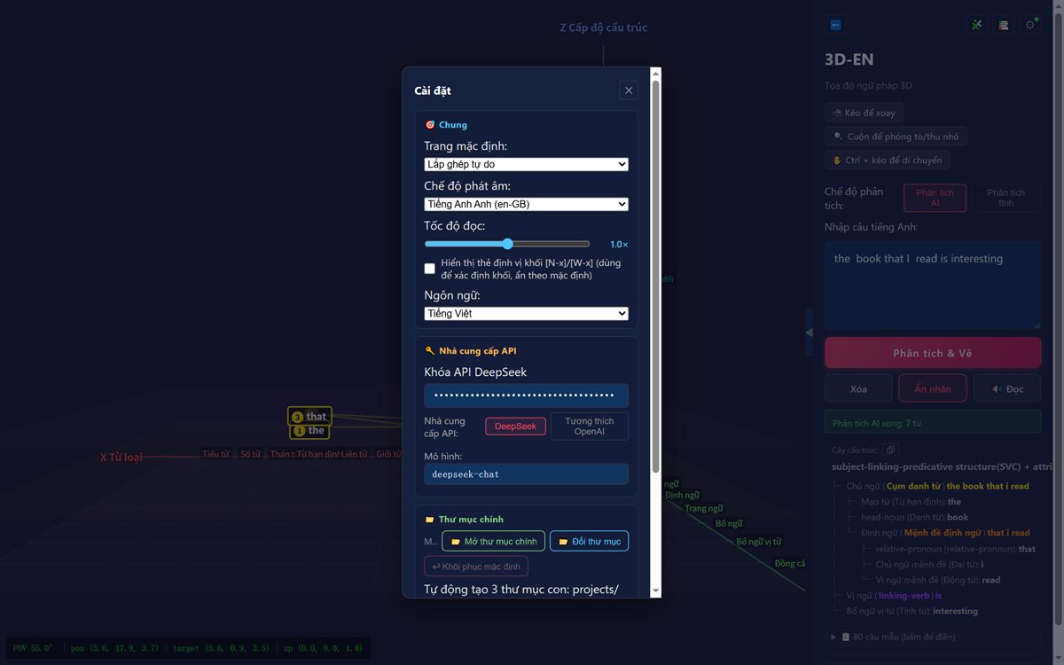Select Tương thích OpenAI provider
The image size is (1064, 665).
tap(590, 426)
